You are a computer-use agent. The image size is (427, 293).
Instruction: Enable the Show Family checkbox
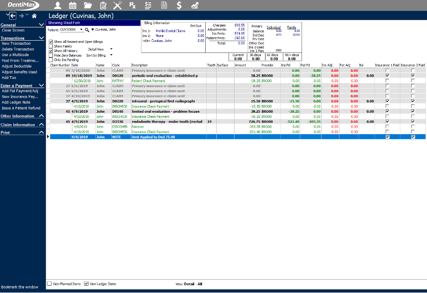[x=51, y=46]
